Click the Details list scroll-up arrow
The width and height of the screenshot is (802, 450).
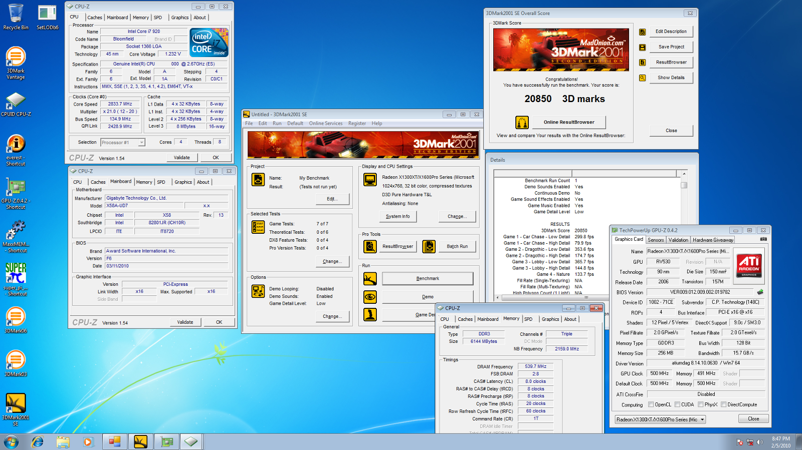(684, 174)
